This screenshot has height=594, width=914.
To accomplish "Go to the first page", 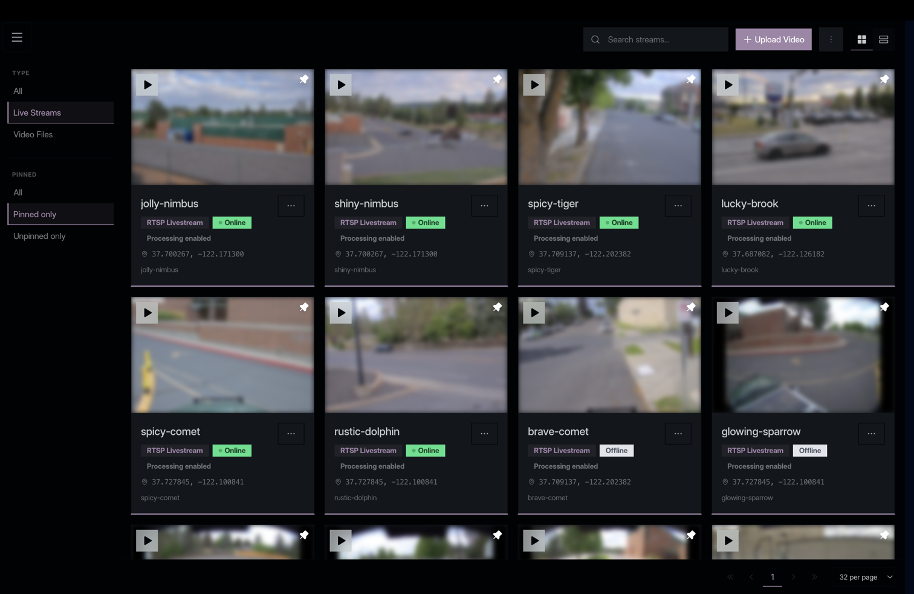I will pyautogui.click(x=730, y=577).
